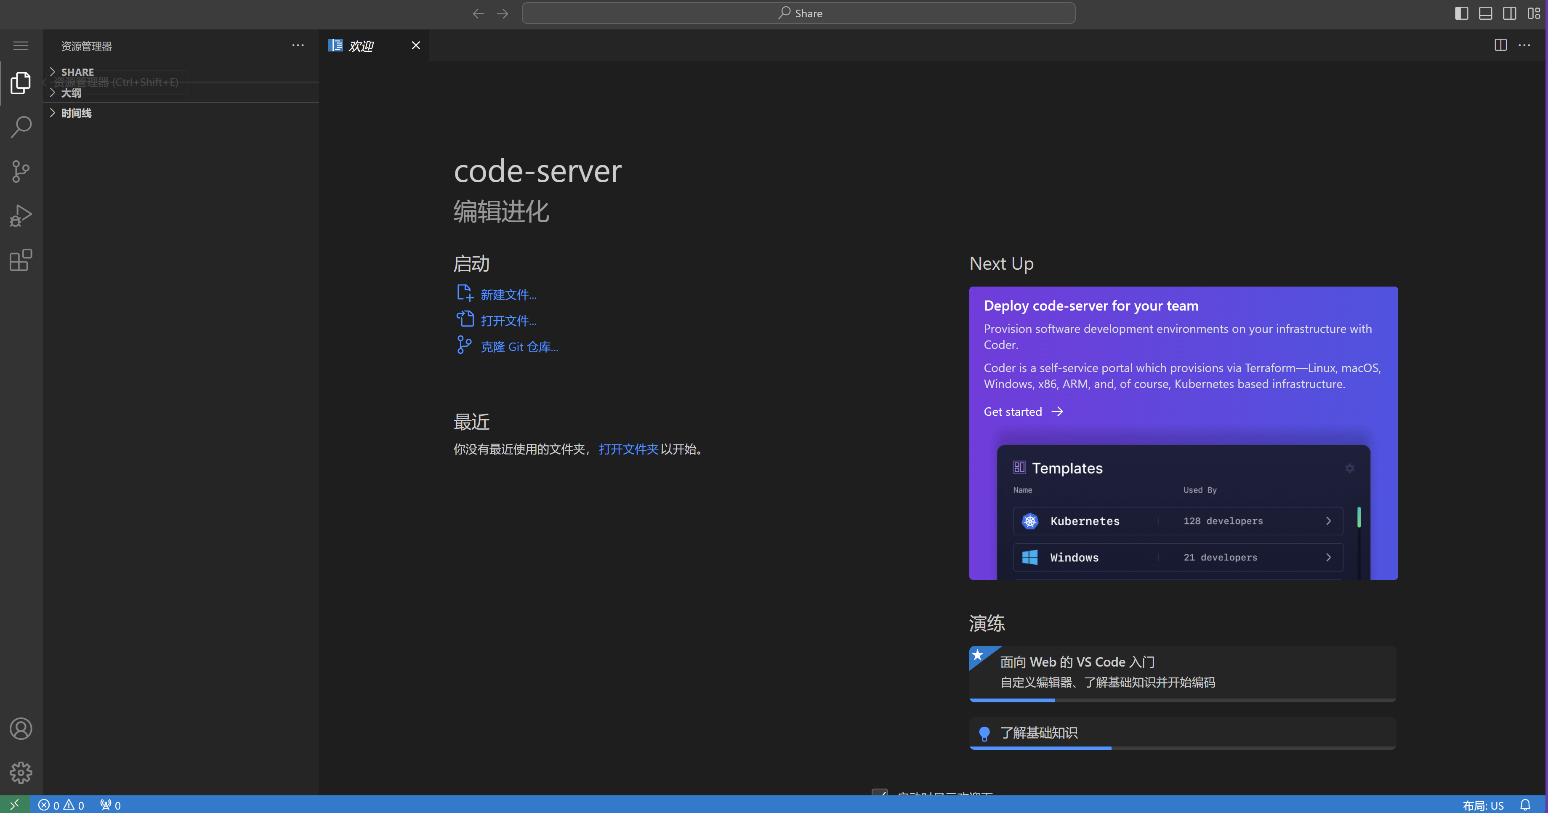Viewport: 1548px width, 813px height.
Task: Click Get started in the Coder card
Action: [1024, 412]
